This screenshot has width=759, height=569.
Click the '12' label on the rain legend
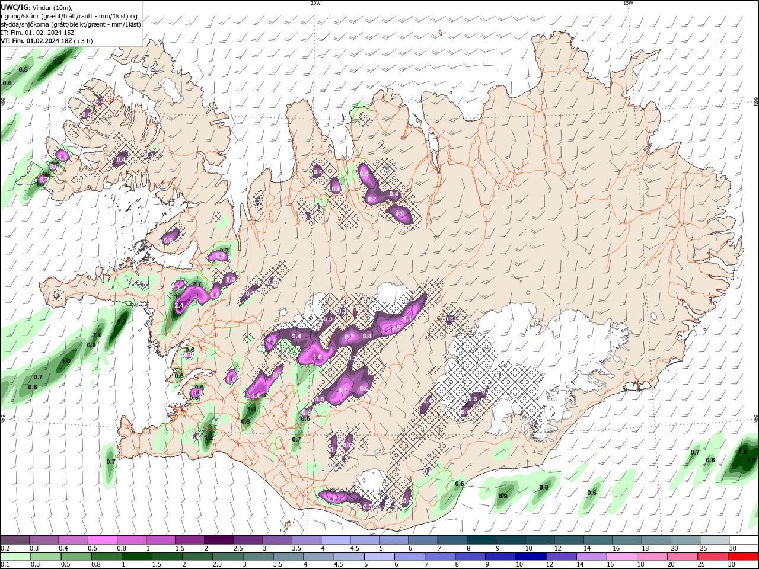click(550, 565)
